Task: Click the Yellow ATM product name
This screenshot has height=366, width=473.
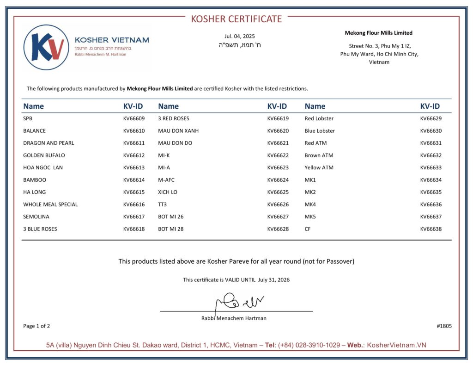Action: point(319,167)
